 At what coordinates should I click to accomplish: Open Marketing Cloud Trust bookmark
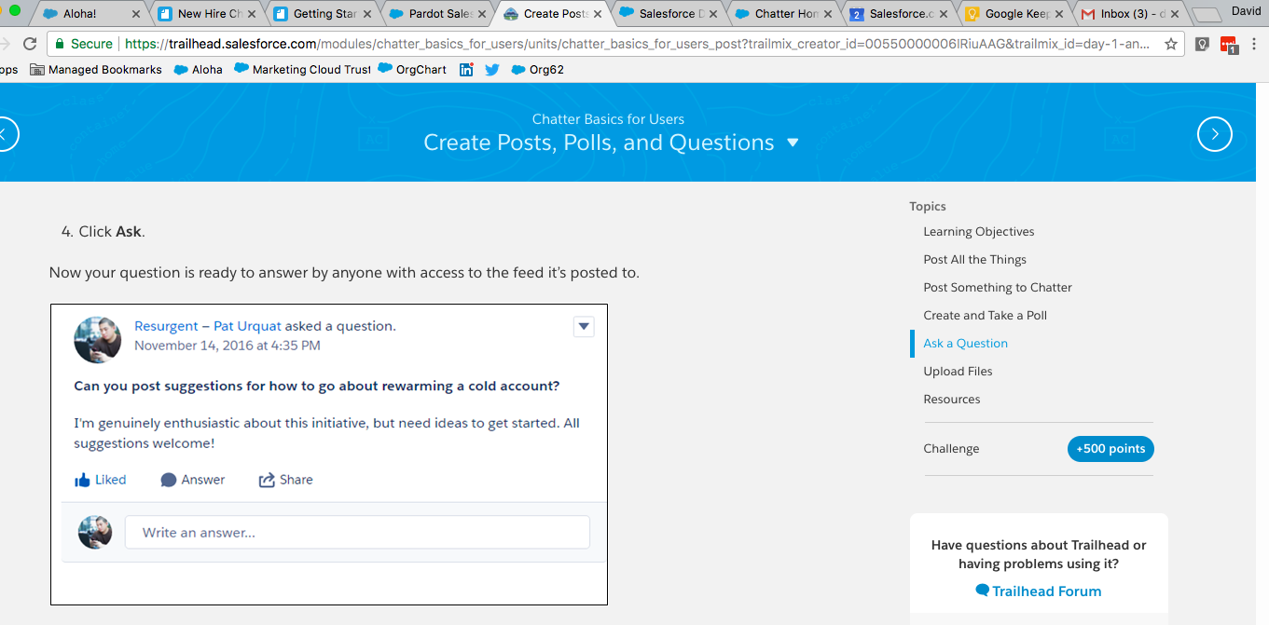pos(302,70)
